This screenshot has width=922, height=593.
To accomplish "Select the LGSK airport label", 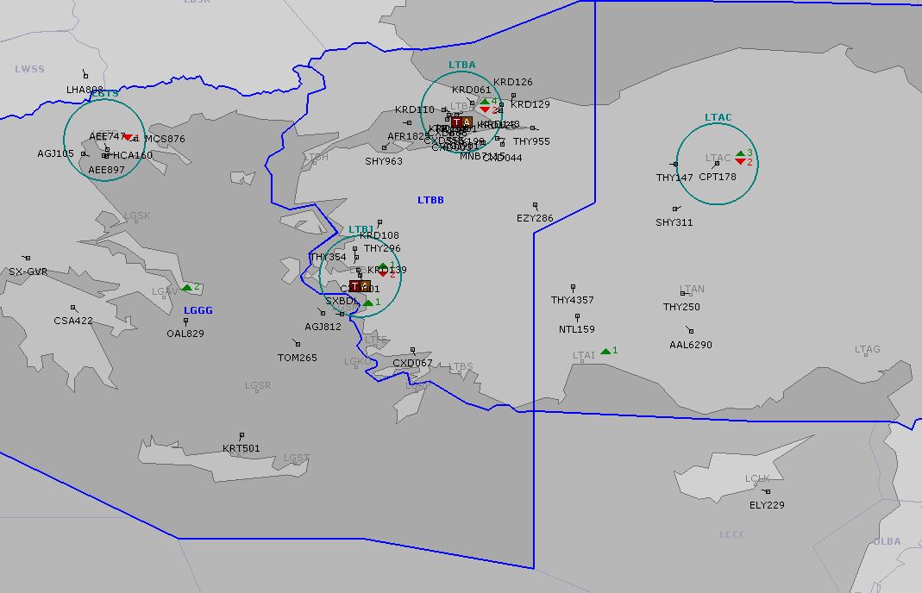I will coord(138,215).
